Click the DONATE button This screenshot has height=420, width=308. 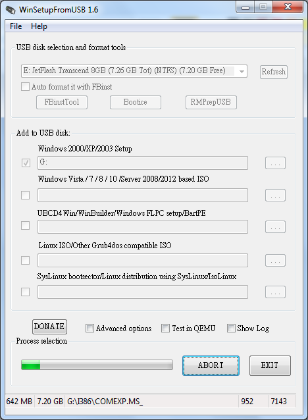click(x=49, y=327)
